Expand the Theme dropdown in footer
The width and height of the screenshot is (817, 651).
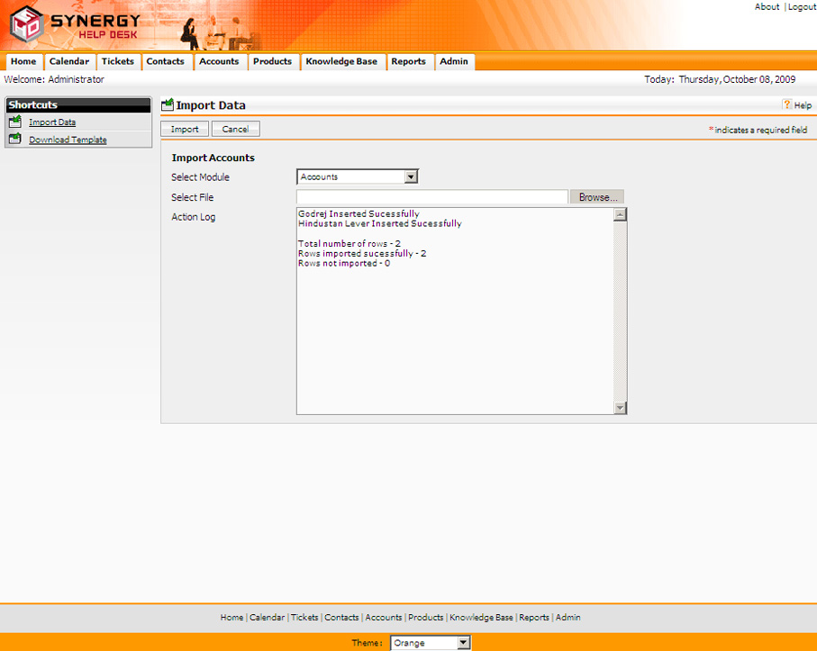463,643
